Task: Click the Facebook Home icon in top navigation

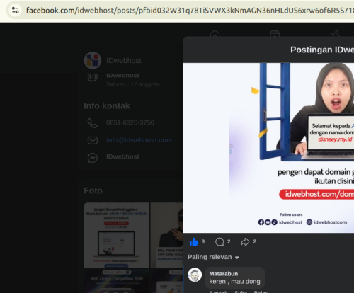Action: tap(215, 34)
